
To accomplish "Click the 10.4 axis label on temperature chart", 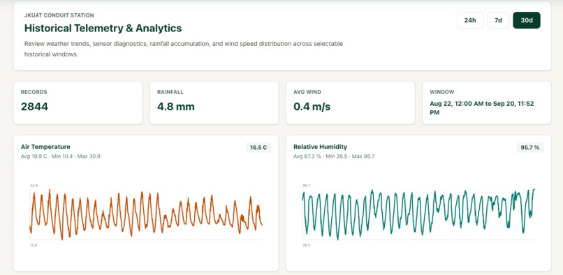I will click(x=34, y=245).
